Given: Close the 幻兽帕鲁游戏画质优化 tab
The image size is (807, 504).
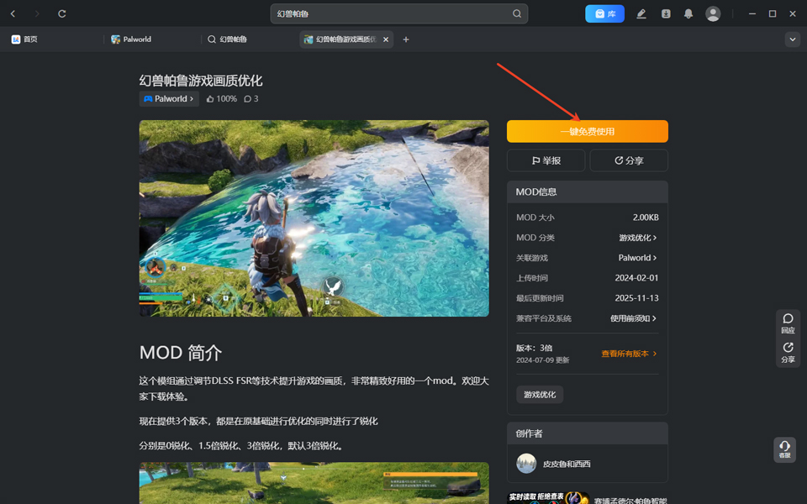Looking at the screenshot, I should 386,39.
